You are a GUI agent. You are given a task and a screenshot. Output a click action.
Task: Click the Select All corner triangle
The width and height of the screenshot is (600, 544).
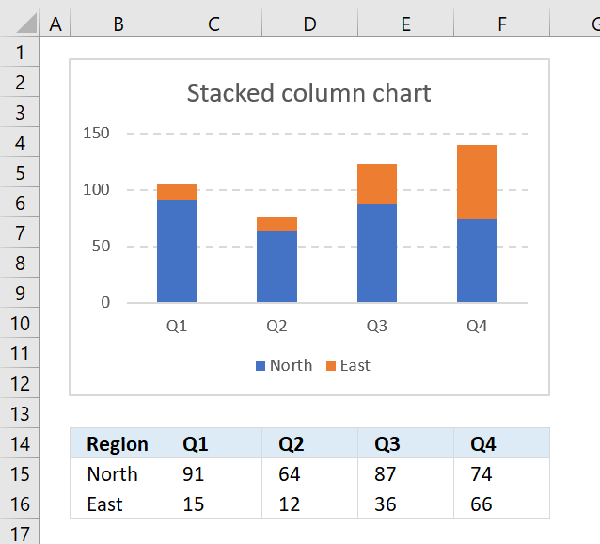pos(26,23)
